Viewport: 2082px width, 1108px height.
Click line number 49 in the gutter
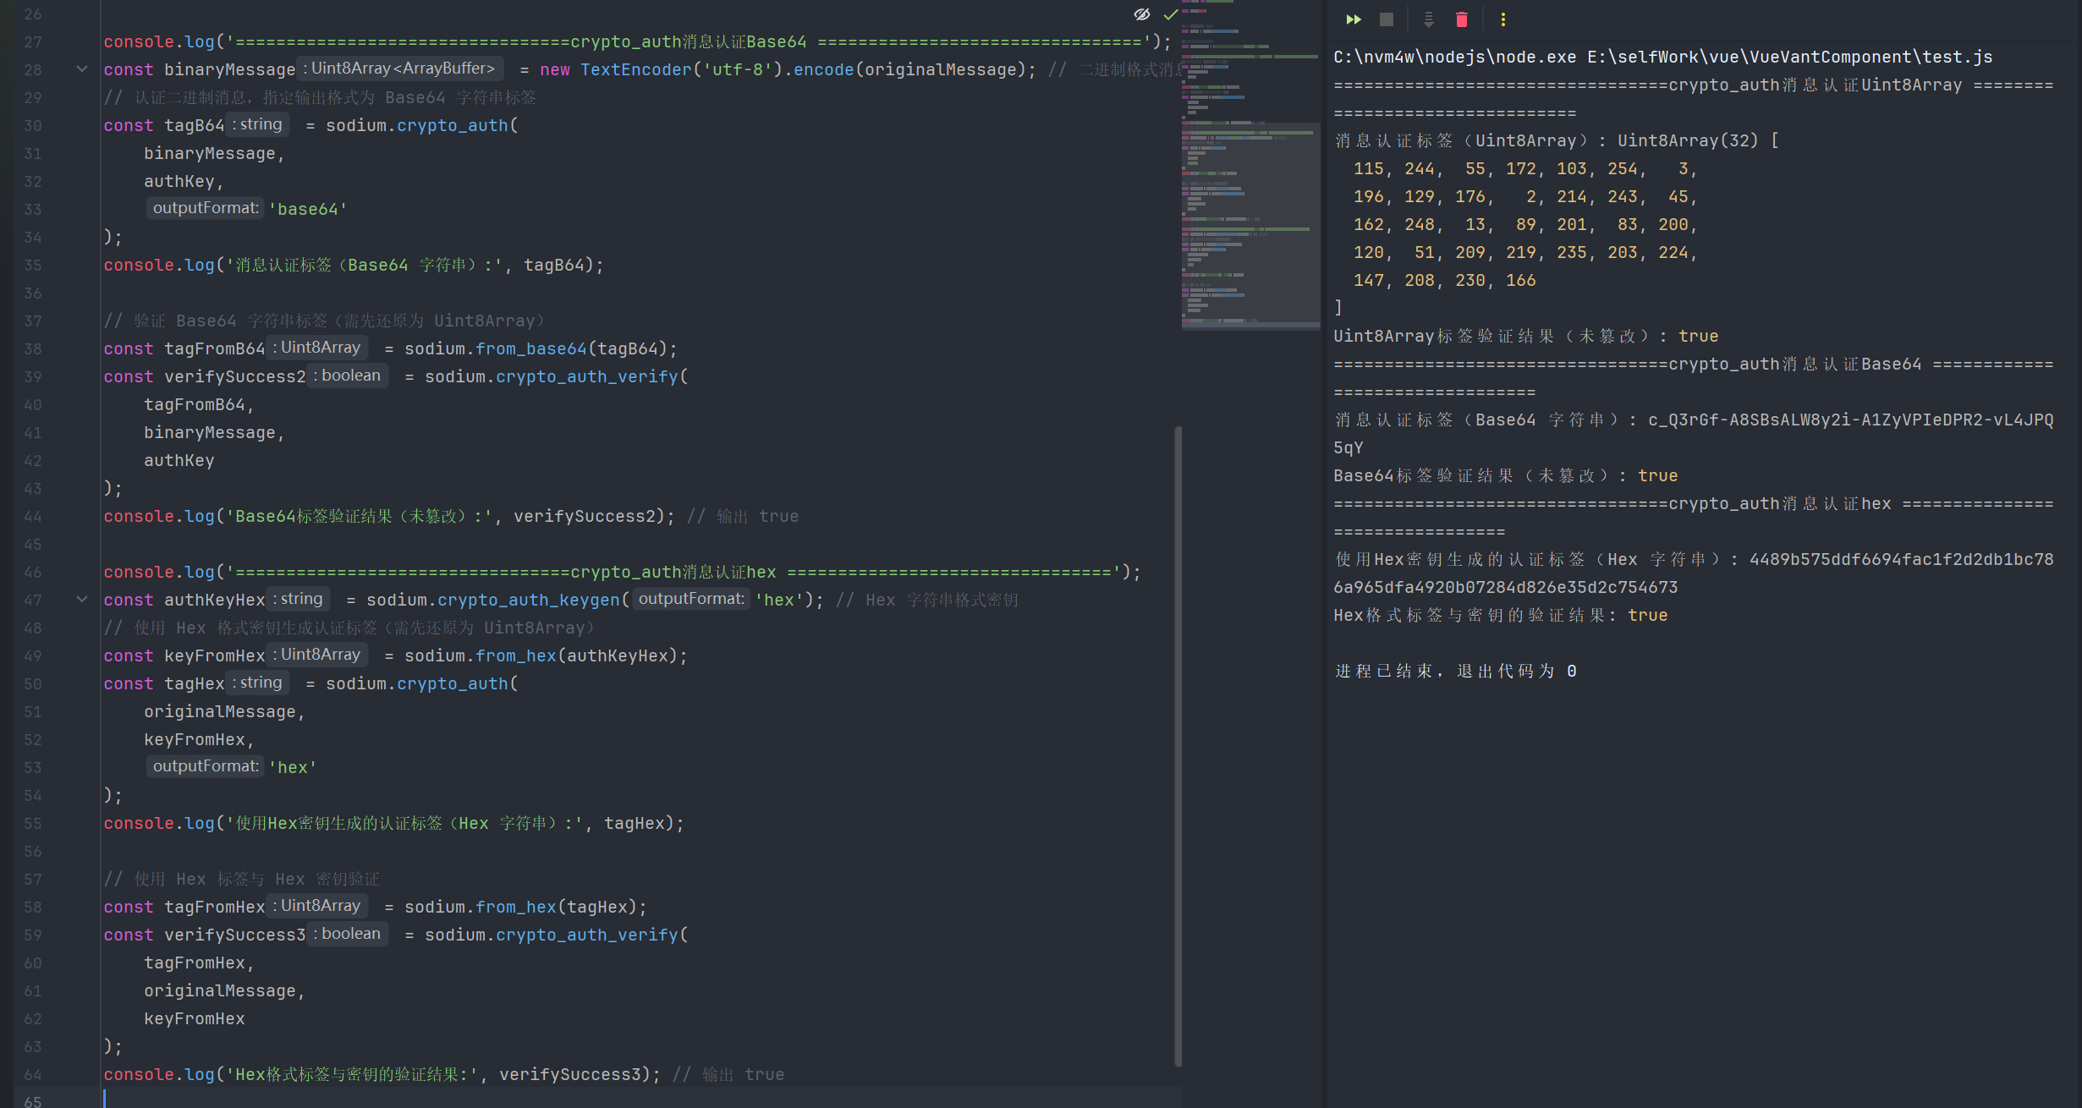[32, 655]
